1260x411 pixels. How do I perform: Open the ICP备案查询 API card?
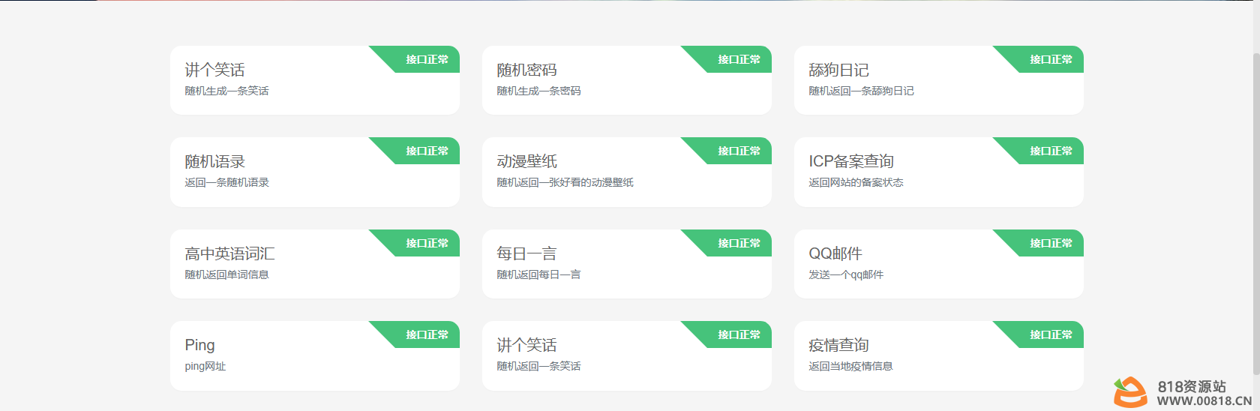coord(939,172)
